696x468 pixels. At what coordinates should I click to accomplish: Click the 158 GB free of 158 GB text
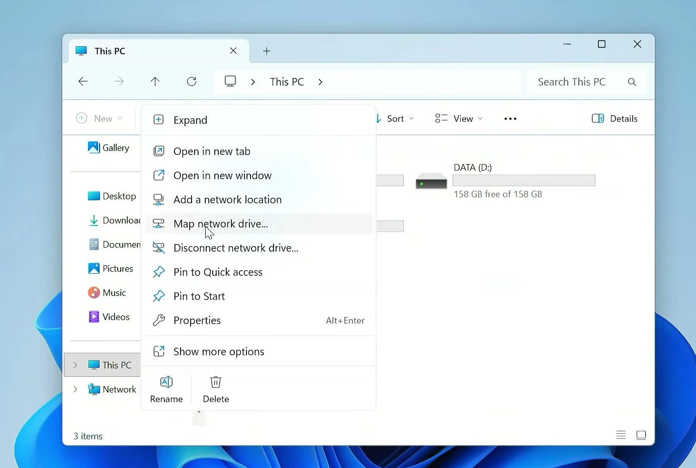(x=498, y=194)
